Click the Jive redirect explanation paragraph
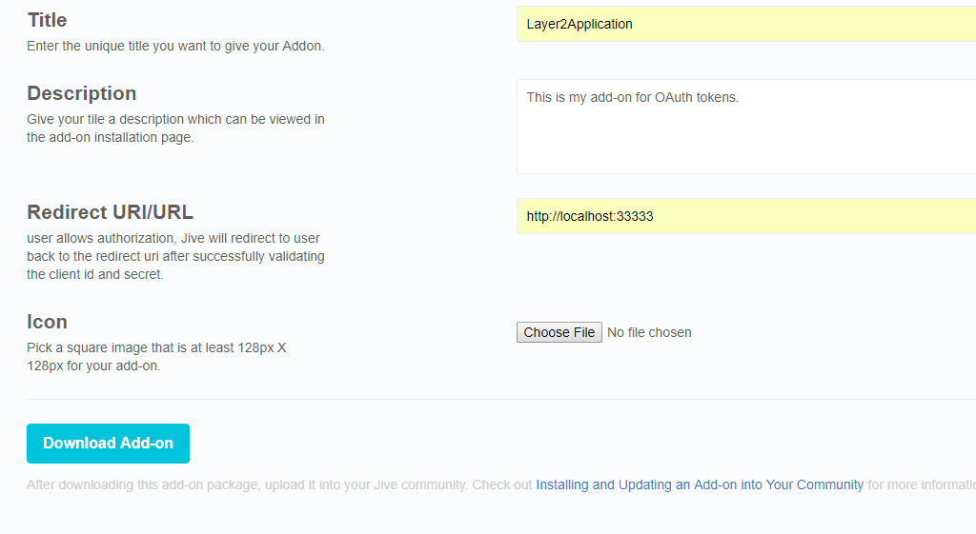Viewport: 976px width, 534px height. click(x=175, y=256)
